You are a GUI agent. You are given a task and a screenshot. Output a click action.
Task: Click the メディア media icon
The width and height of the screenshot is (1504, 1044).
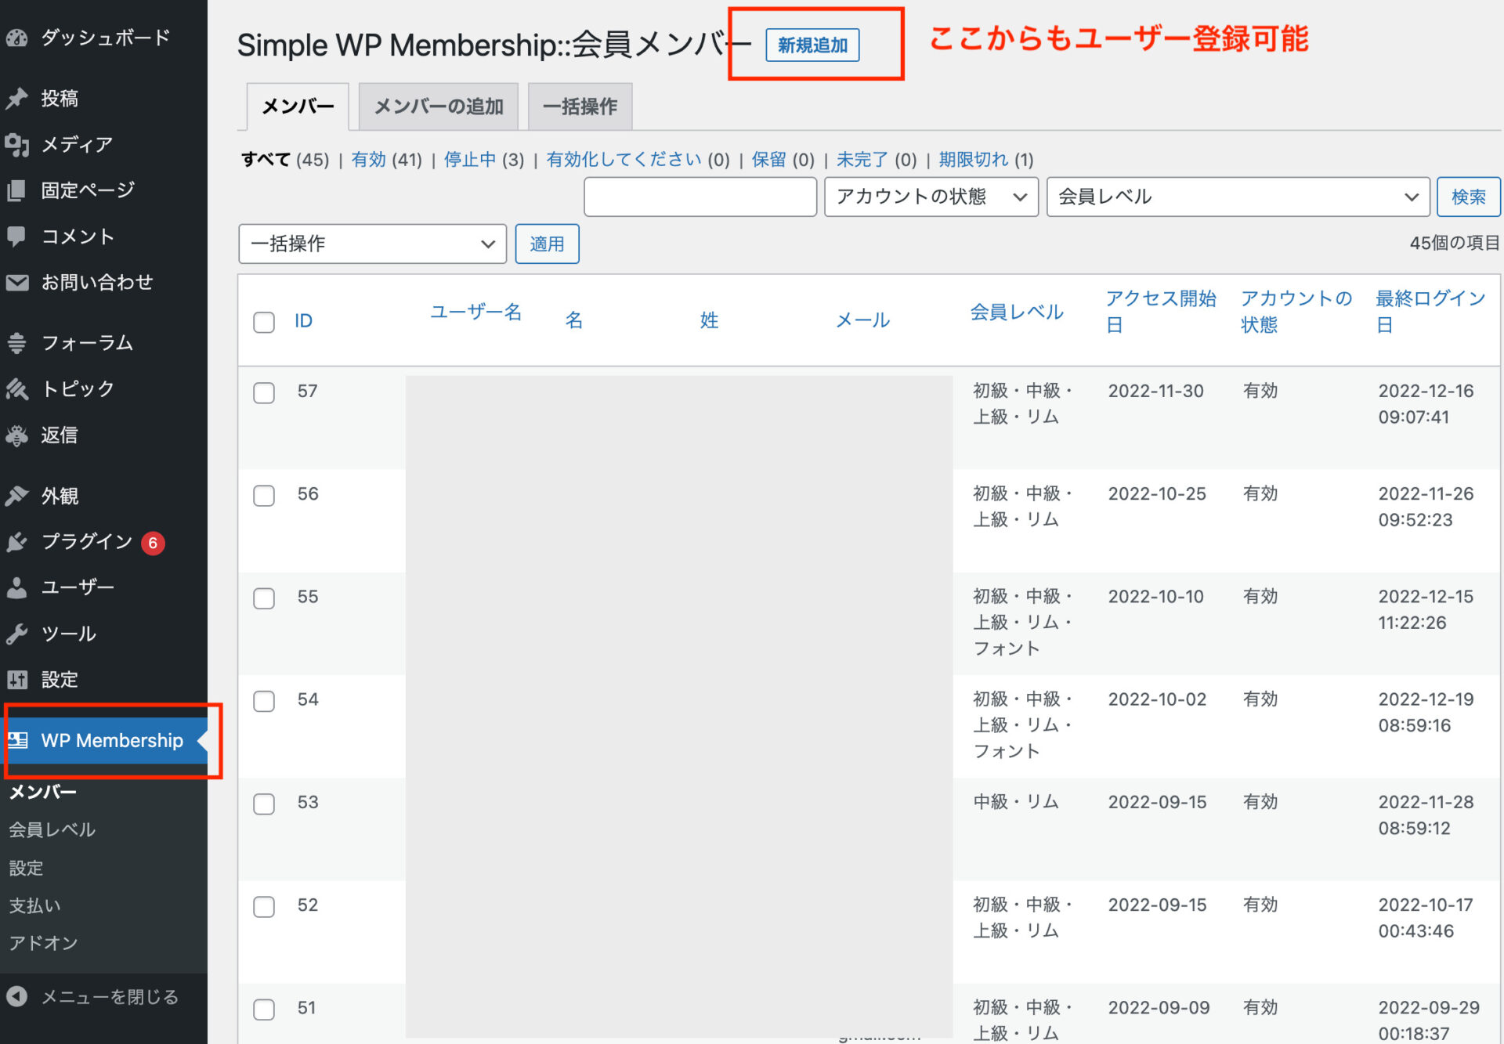pos(17,144)
